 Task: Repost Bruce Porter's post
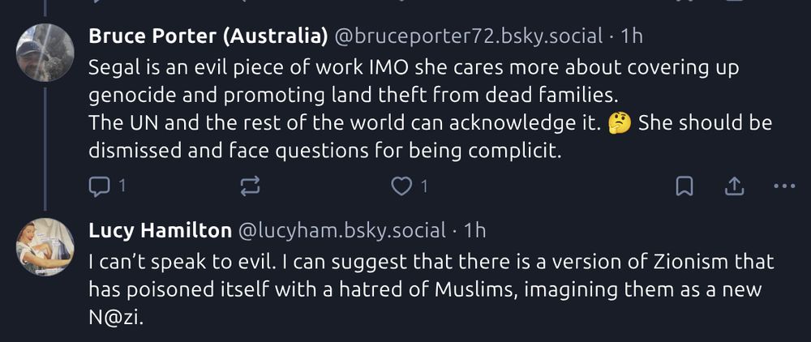pyautogui.click(x=251, y=186)
